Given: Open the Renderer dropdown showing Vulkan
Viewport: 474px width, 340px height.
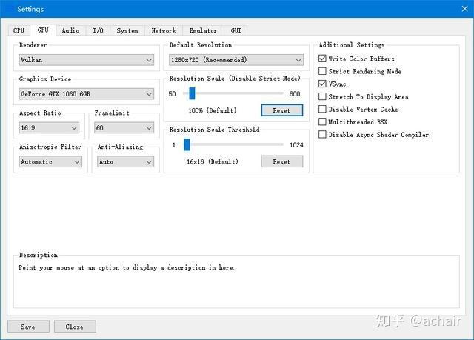Looking at the screenshot, I should coord(86,60).
